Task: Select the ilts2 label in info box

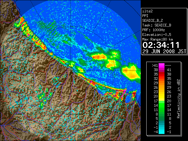Action: pos(147,11)
